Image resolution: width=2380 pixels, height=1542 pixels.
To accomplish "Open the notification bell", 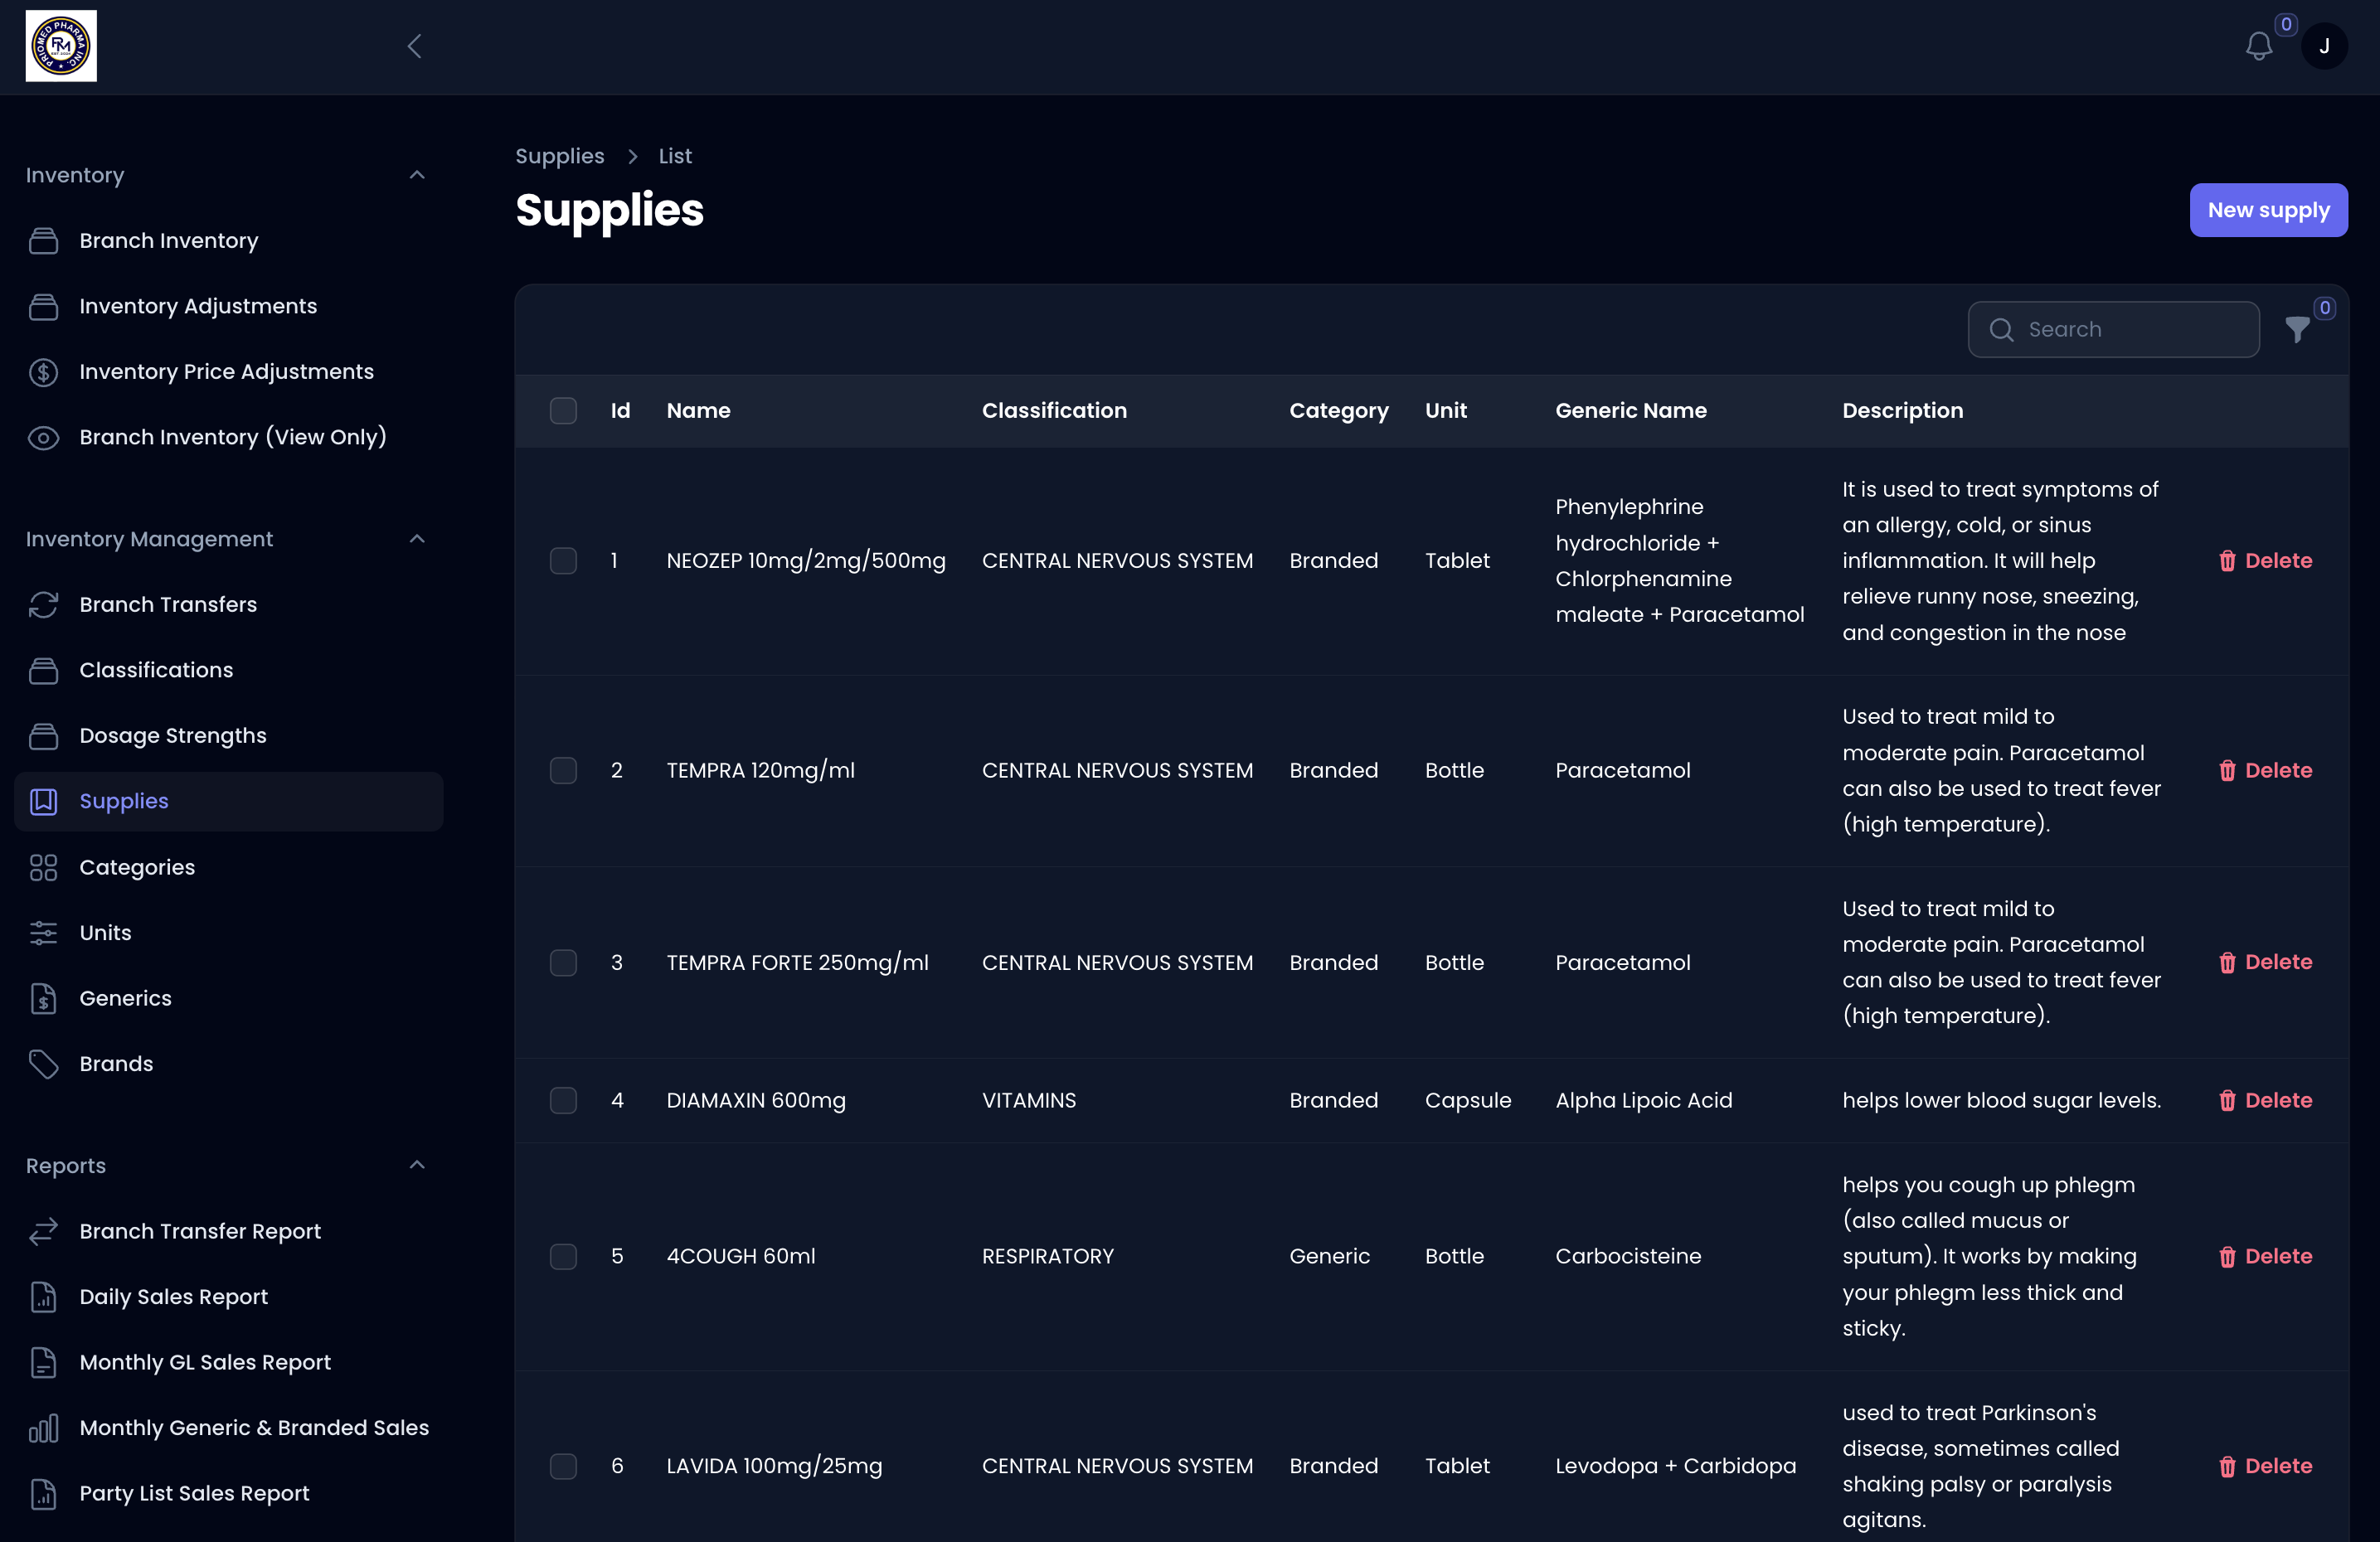I will (2259, 45).
